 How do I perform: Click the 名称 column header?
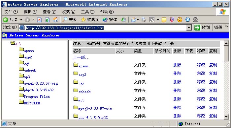pos(94,51)
